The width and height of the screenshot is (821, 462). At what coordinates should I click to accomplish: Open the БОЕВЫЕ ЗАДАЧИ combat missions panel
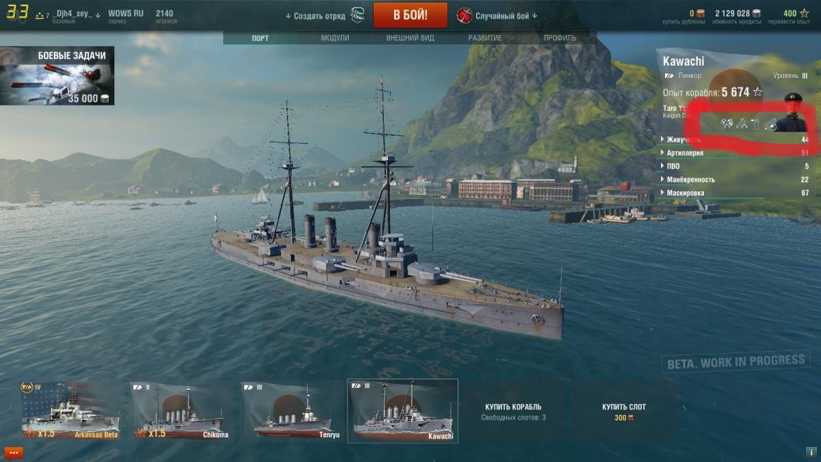[57, 76]
